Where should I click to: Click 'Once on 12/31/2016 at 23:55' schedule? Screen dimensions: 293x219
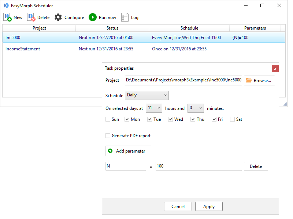point(179,49)
